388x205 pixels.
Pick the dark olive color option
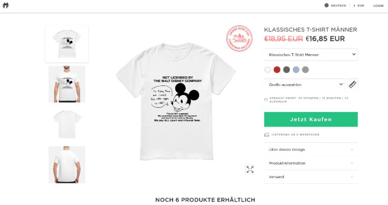pyautogui.click(x=286, y=70)
